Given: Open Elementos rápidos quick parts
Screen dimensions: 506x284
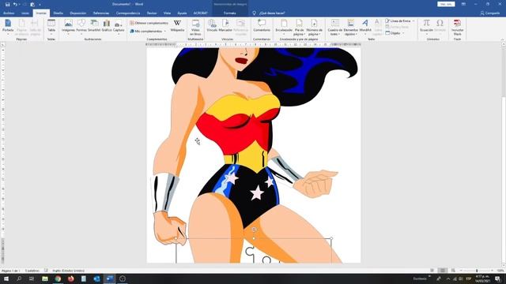Looking at the screenshot, I should pyautogui.click(x=351, y=28).
